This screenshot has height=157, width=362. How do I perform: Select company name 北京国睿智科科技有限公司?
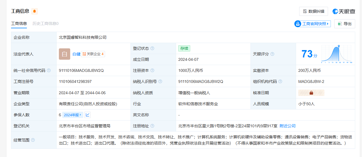point(83,37)
